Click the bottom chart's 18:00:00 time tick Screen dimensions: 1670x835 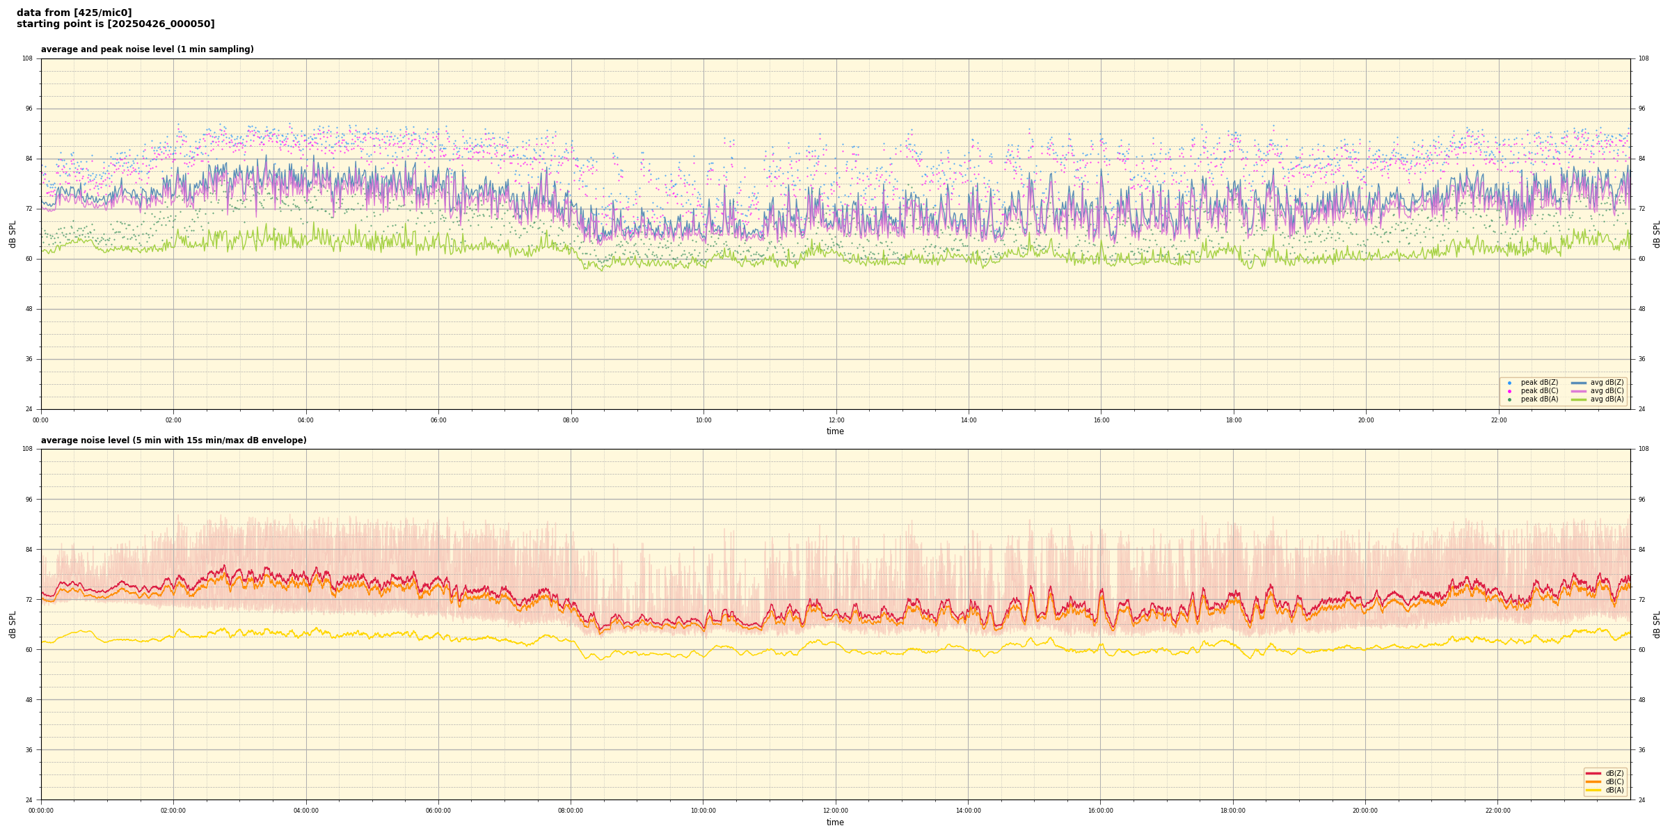coord(1233,811)
